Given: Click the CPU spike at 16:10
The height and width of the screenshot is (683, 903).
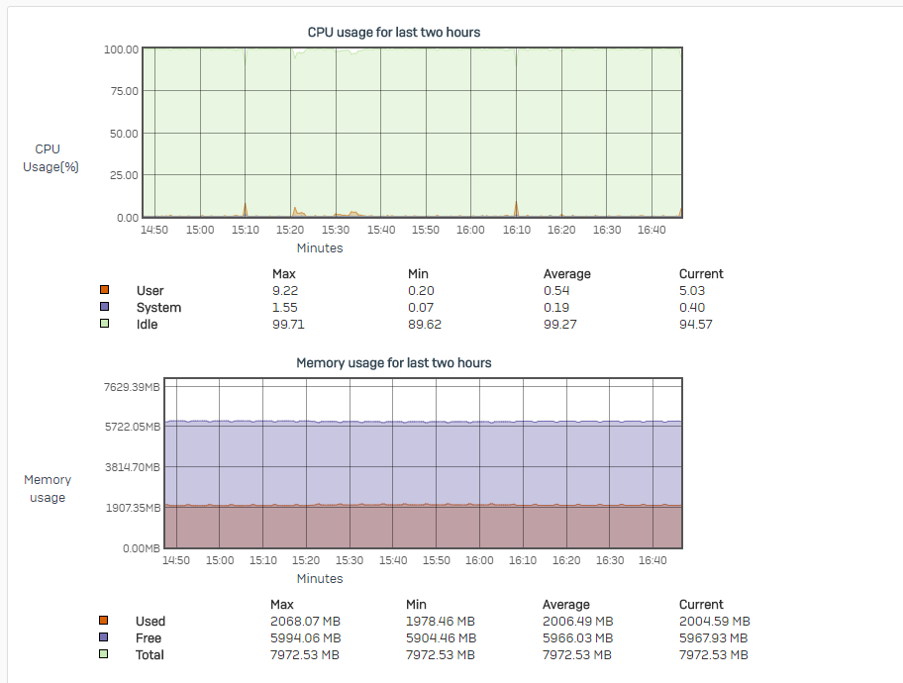Looking at the screenshot, I should point(516,208).
